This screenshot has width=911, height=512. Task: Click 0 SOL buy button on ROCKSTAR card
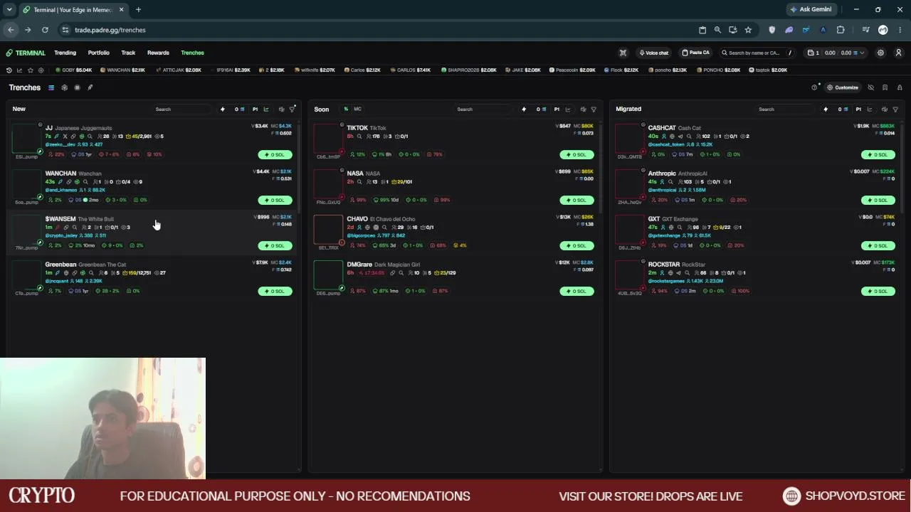(x=878, y=291)
